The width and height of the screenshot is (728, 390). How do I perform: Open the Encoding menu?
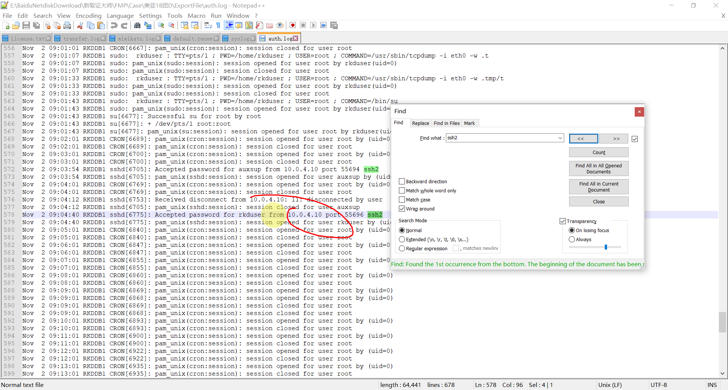point(88,16)
